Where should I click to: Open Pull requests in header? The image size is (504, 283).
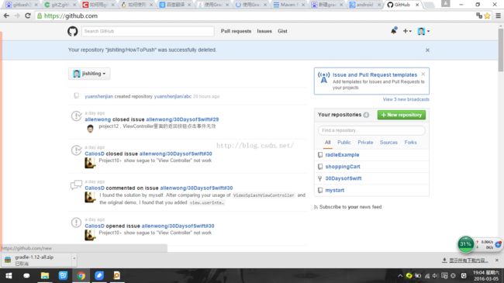[236, 31]
